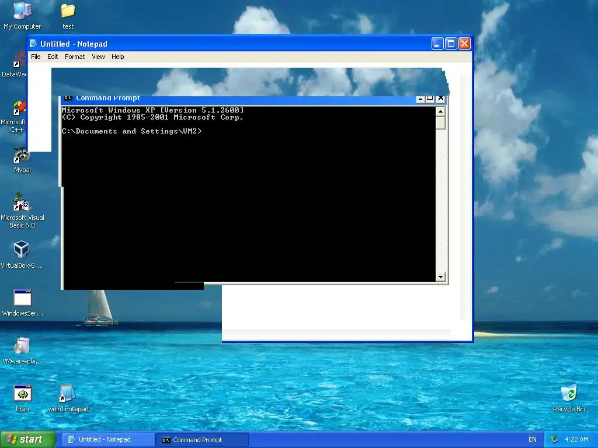Click Command Prompt scrollbar up arrow

(x=440, y=111)
